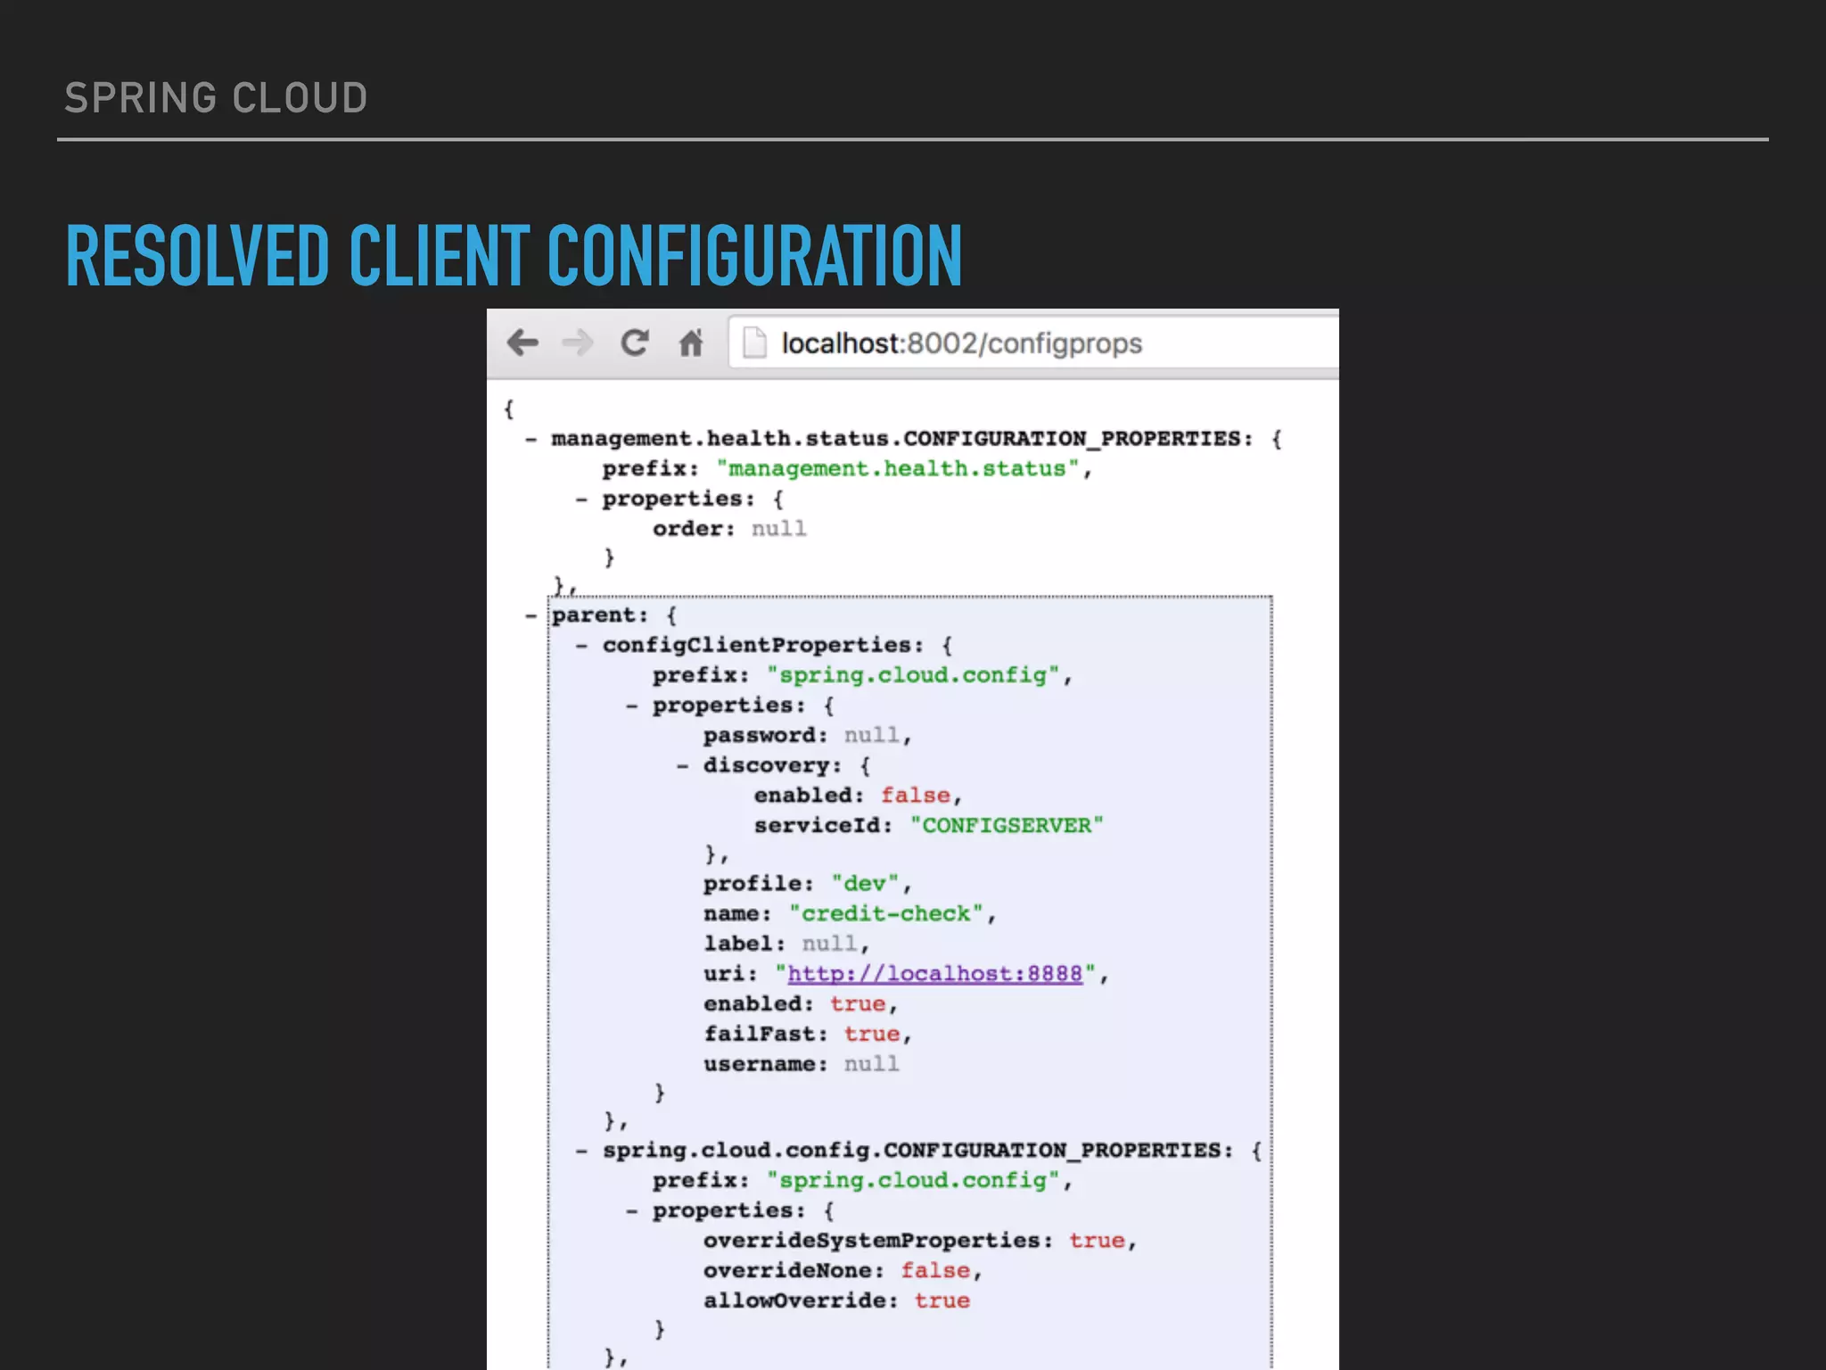
Task: Collapse management.health.status.CONFIGURATION_PROPERTIES node
Action: tap(531, 440)
